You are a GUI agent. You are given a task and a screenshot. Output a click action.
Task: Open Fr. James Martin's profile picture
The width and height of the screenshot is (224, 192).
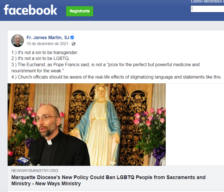[x=17, y=41]
